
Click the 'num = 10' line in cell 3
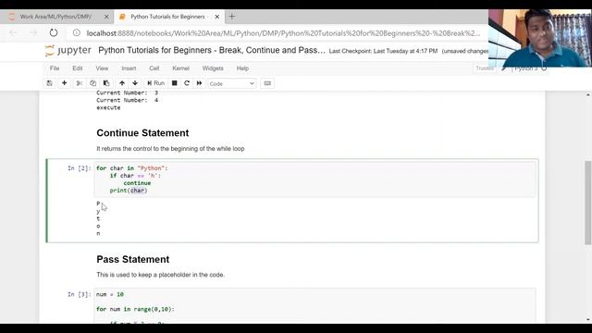pyautogui.click(x=110, y=294)
